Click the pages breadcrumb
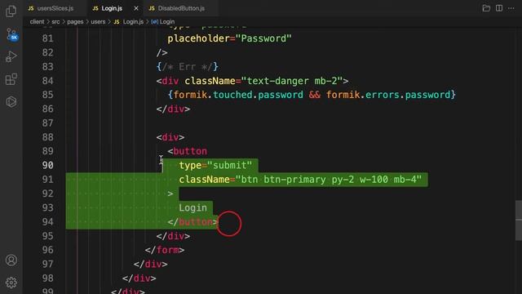This screenshot has height=294, width=522. click(x=75, y=22)
